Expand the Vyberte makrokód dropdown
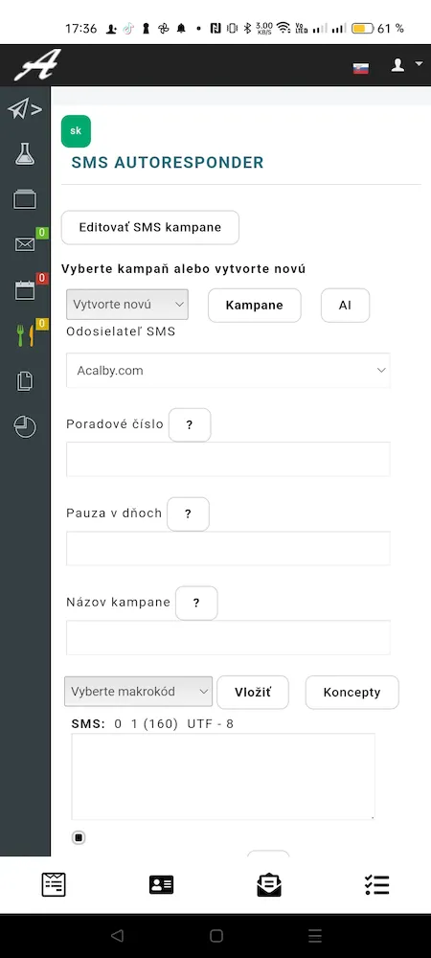Viewport: 431px width, 958px height. 138,692
